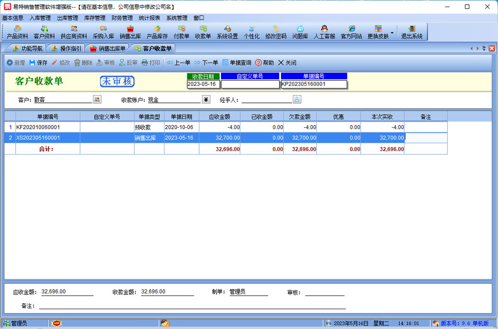Expand the 更换皮肤 dropdown arrow

coord(392,33)
